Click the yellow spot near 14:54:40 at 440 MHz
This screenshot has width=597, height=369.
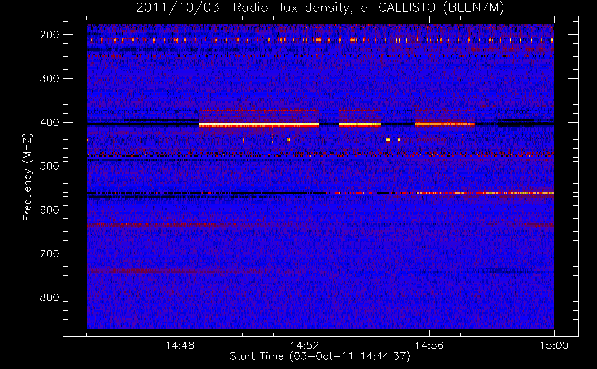pyautogui.click(x=388, y=140)
